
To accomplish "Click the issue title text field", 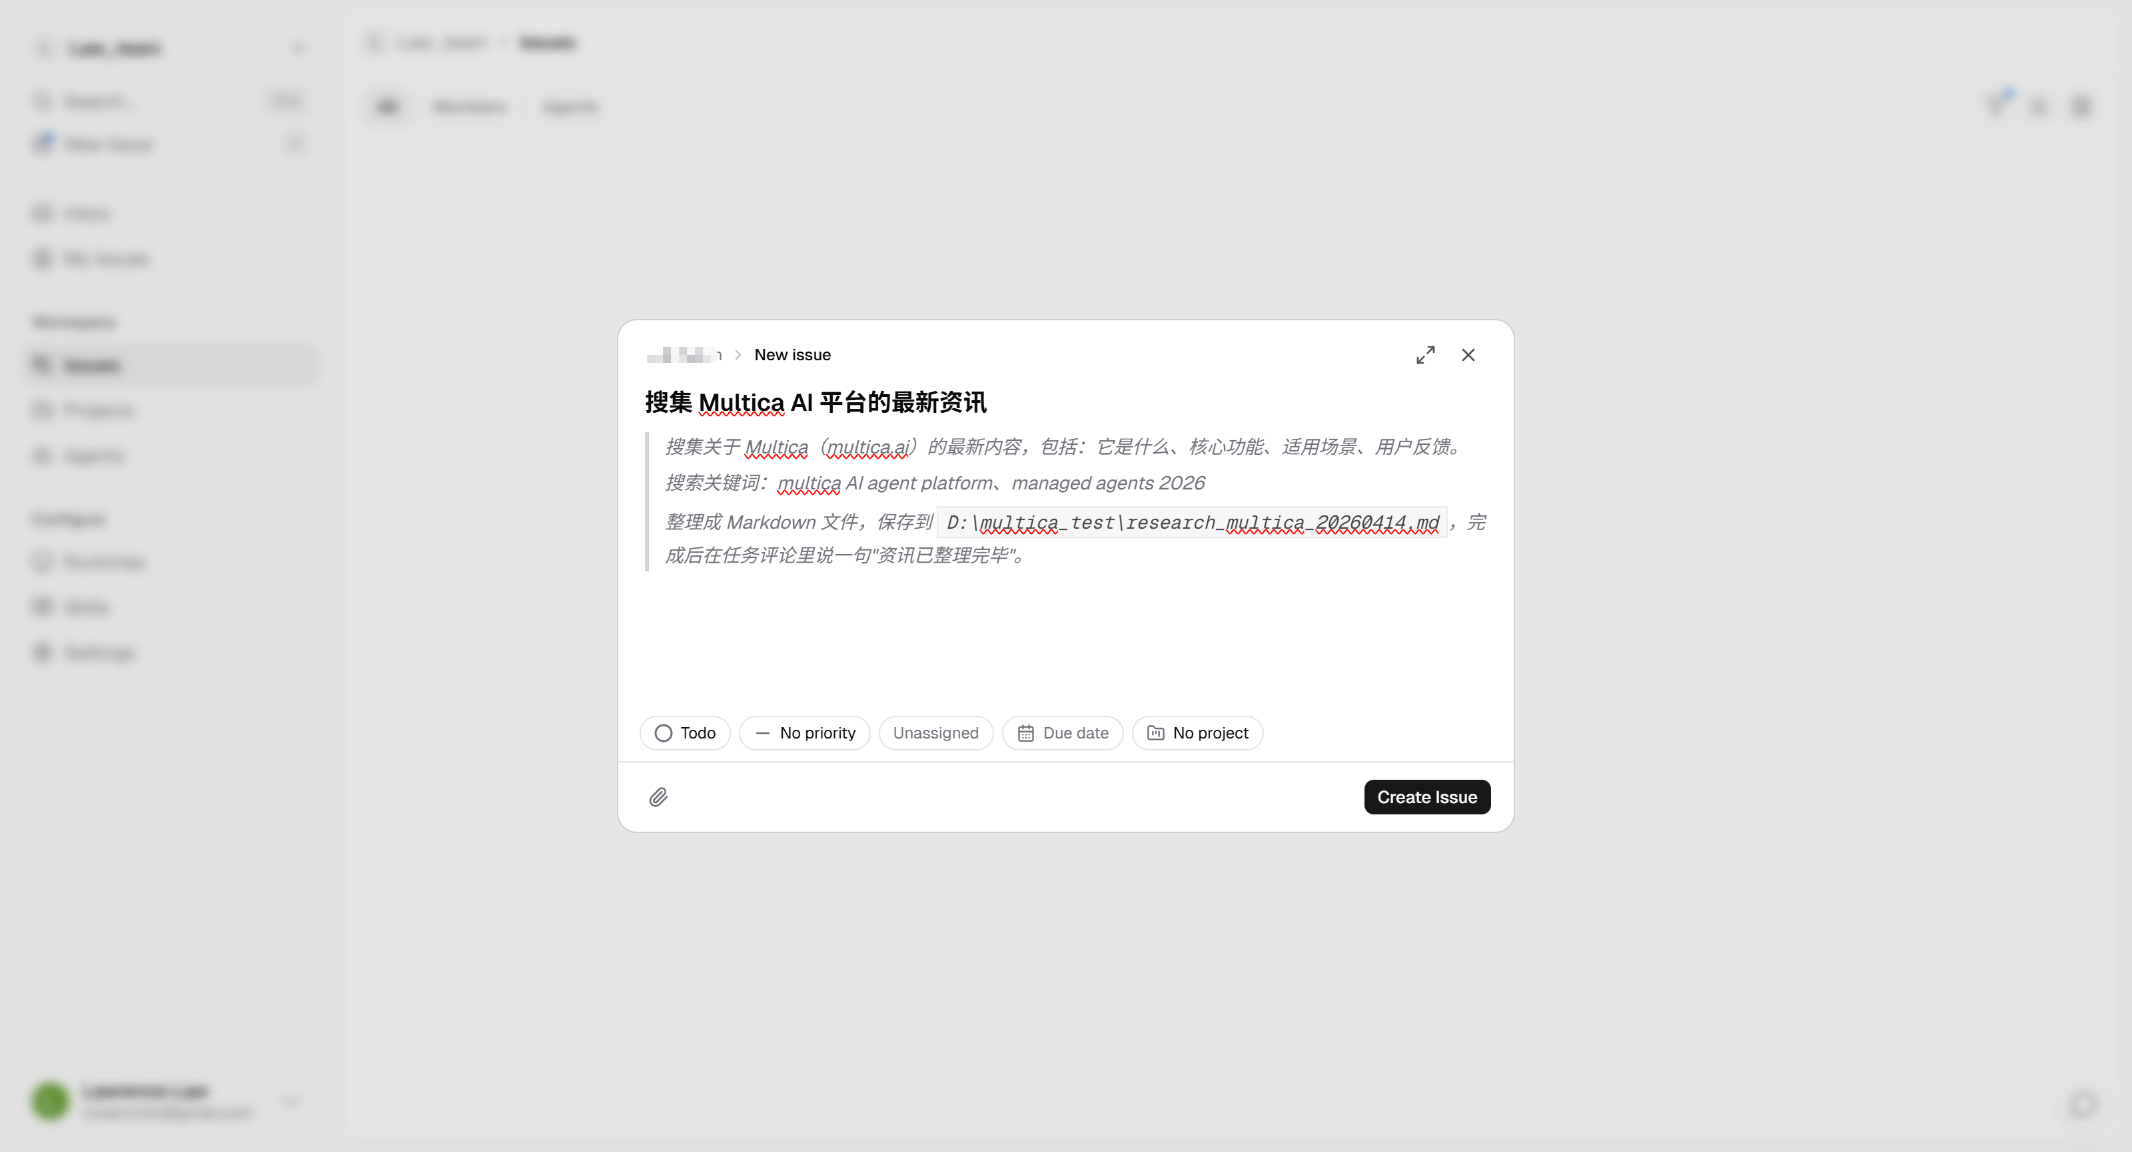I will click(x=1066, y=403).
